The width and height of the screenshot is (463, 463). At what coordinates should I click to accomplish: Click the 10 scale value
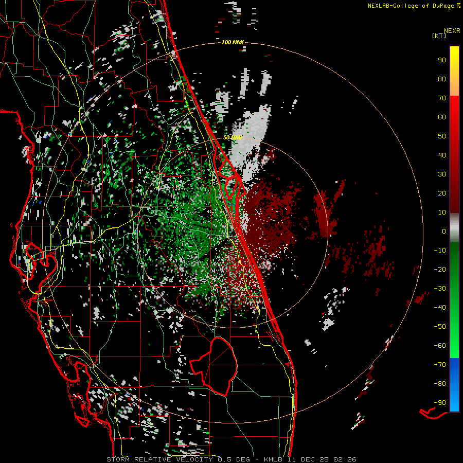[x=442, y=212]
